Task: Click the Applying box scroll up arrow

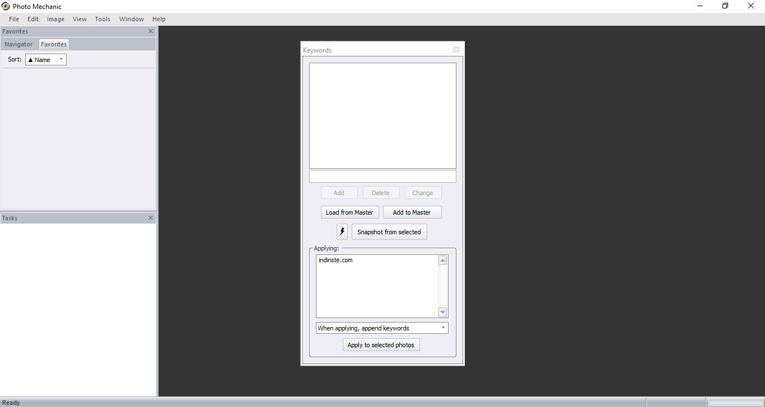Action: coord(442,261)
